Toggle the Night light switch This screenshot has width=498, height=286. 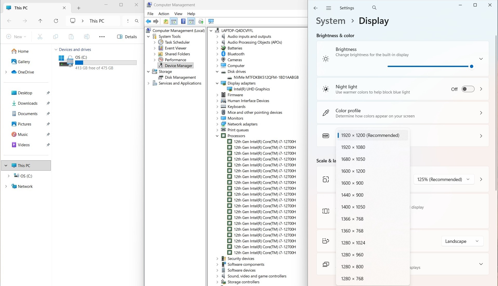pos(468,89)
